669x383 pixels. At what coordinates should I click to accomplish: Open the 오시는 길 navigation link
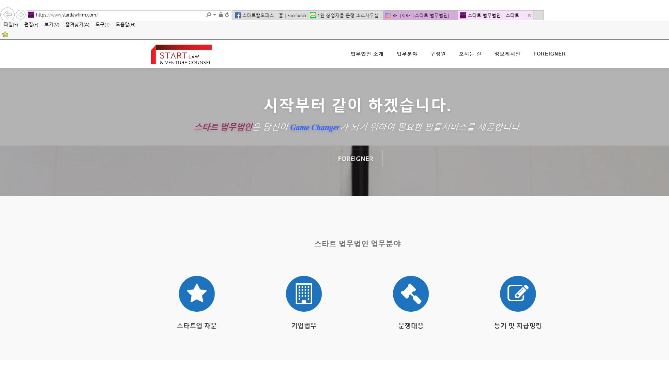click(470, 54)
